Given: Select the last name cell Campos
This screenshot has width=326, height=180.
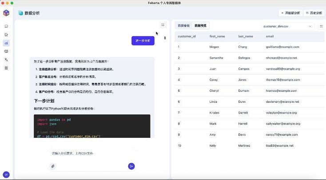Looking at the screenshot, I should tap(244, 69).
